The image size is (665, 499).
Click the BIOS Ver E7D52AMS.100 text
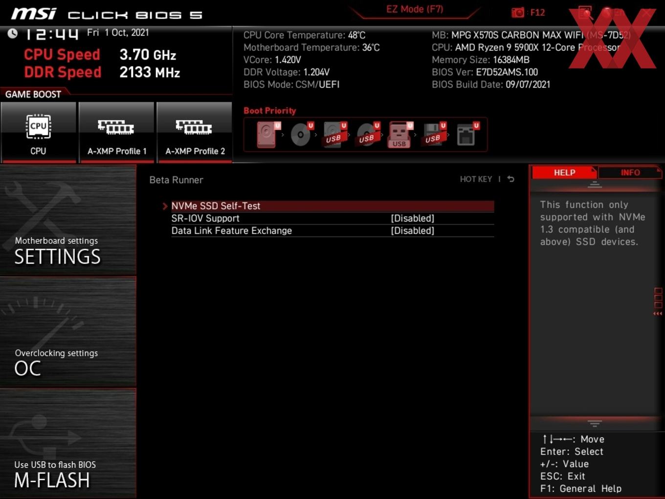(x=485, y=72)
